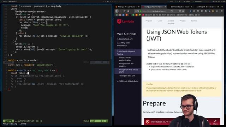Save page to Pocket icon
The width and height of the screenshot is (226, 127).
(180, 11)
